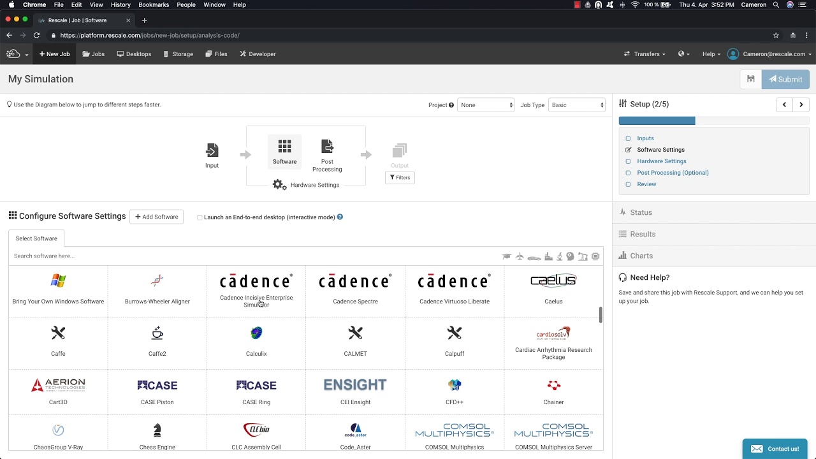Open Hardware Settings link in Setup
816x459 pixels.
coord(662,161)
